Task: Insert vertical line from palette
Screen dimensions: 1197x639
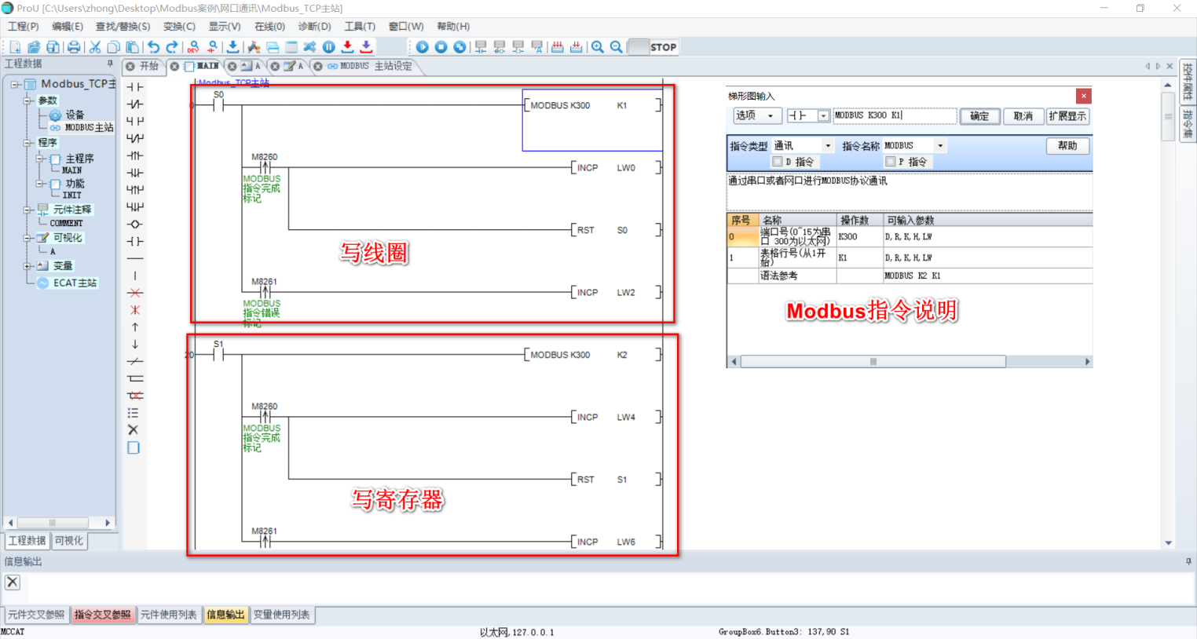Action: point(135,276)
